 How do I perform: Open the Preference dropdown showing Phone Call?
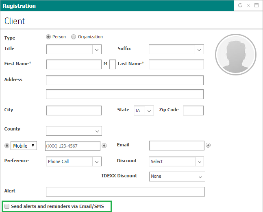(74, 161)
